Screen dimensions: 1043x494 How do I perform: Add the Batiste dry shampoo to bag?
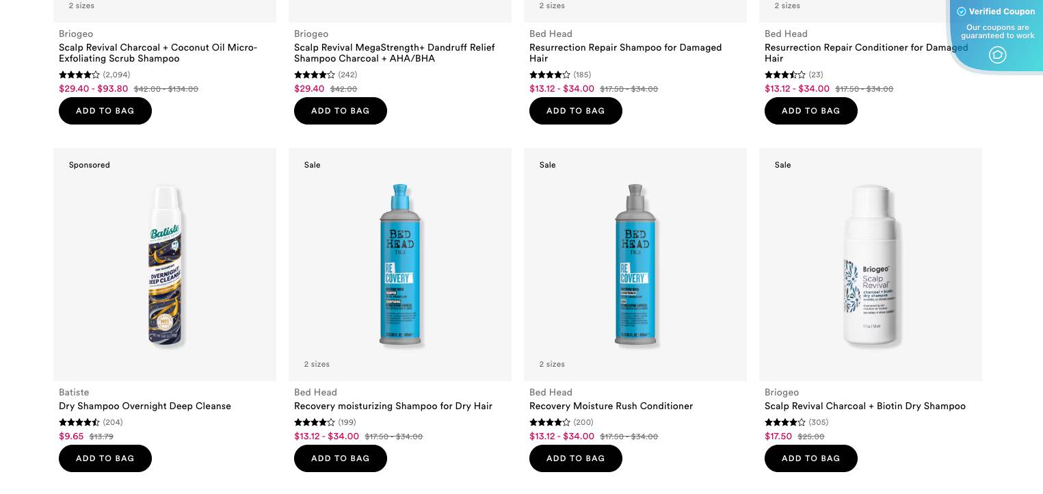[x=105, y=458]
